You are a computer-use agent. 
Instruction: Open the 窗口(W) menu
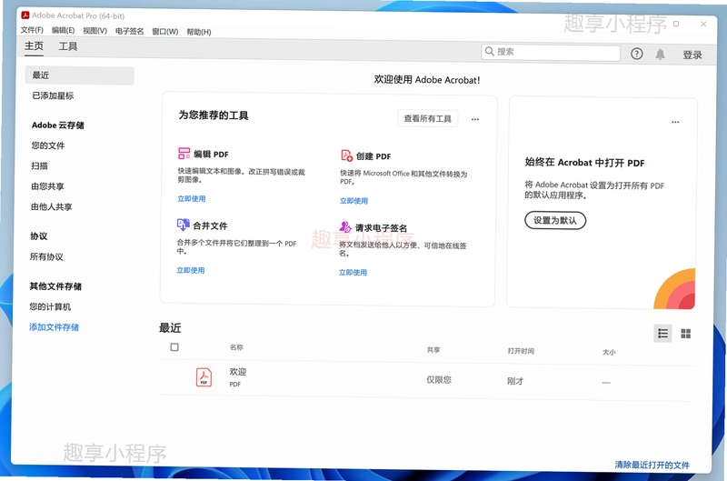click(x=165, y=32)
